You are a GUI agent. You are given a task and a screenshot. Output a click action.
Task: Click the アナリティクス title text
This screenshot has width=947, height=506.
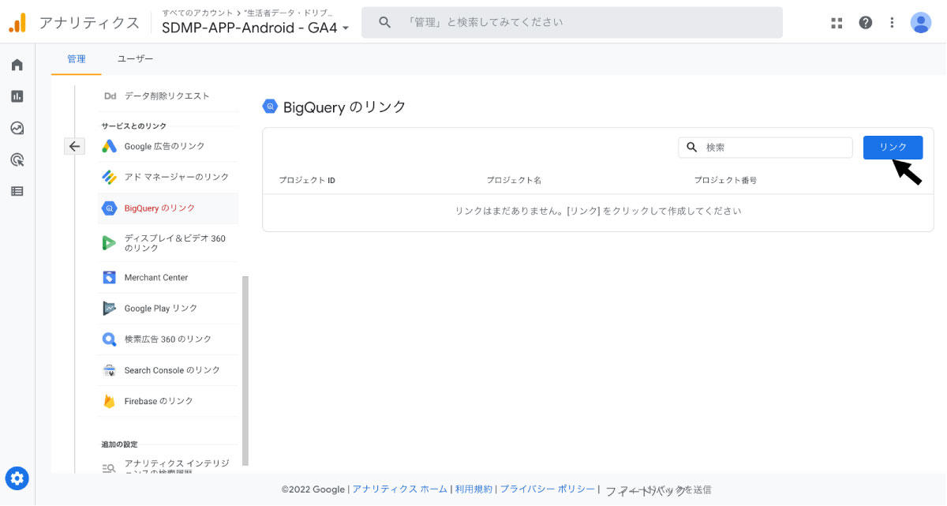coord(89,23)
